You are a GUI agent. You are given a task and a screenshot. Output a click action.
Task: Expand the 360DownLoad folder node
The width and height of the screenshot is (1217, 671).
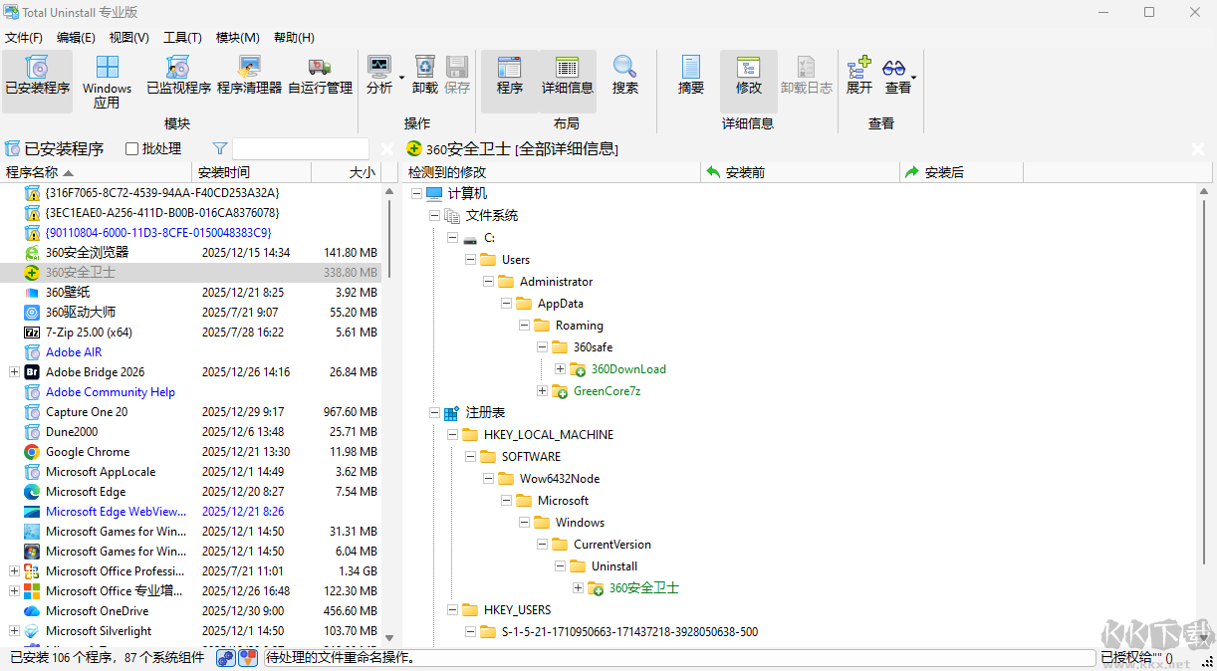pyautogui.click(x=560, y=369)
